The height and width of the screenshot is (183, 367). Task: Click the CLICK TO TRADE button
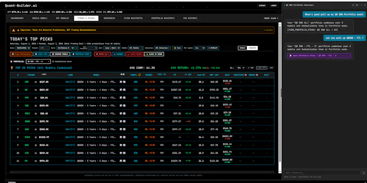pyautogui.click(x=154, y=54)
